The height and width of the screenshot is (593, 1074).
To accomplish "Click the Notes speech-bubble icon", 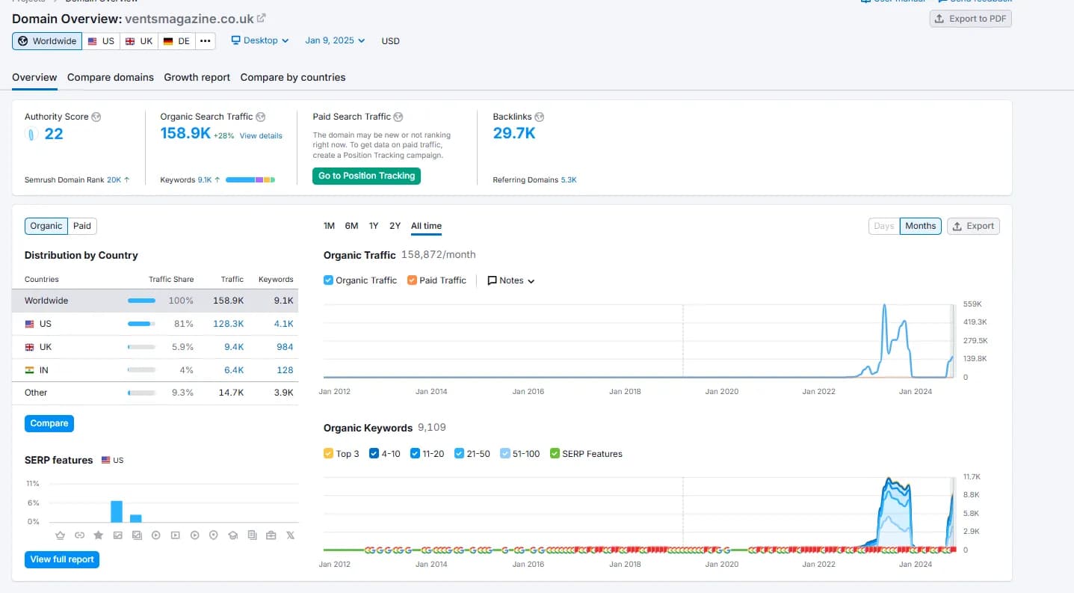I will coord(493,280).
